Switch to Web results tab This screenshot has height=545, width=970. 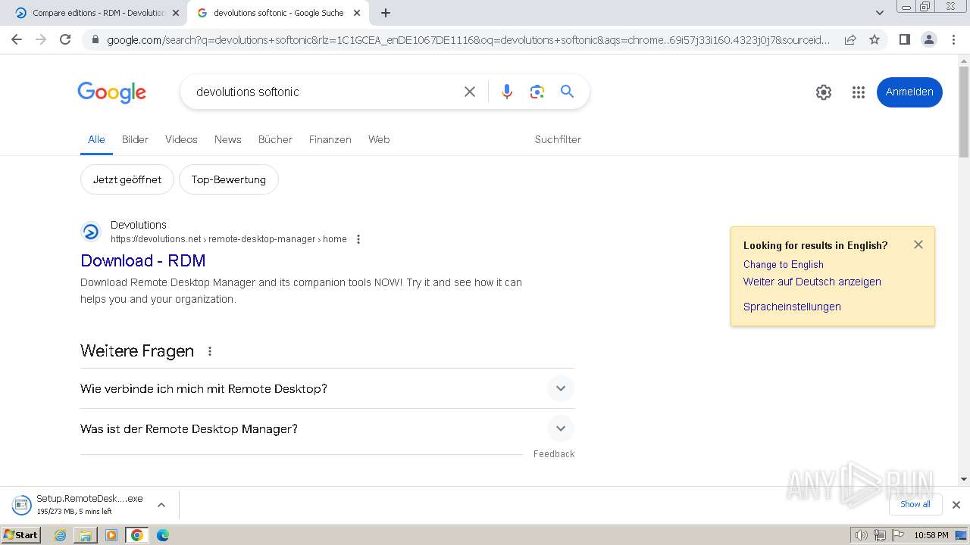(x=379, y=139)
